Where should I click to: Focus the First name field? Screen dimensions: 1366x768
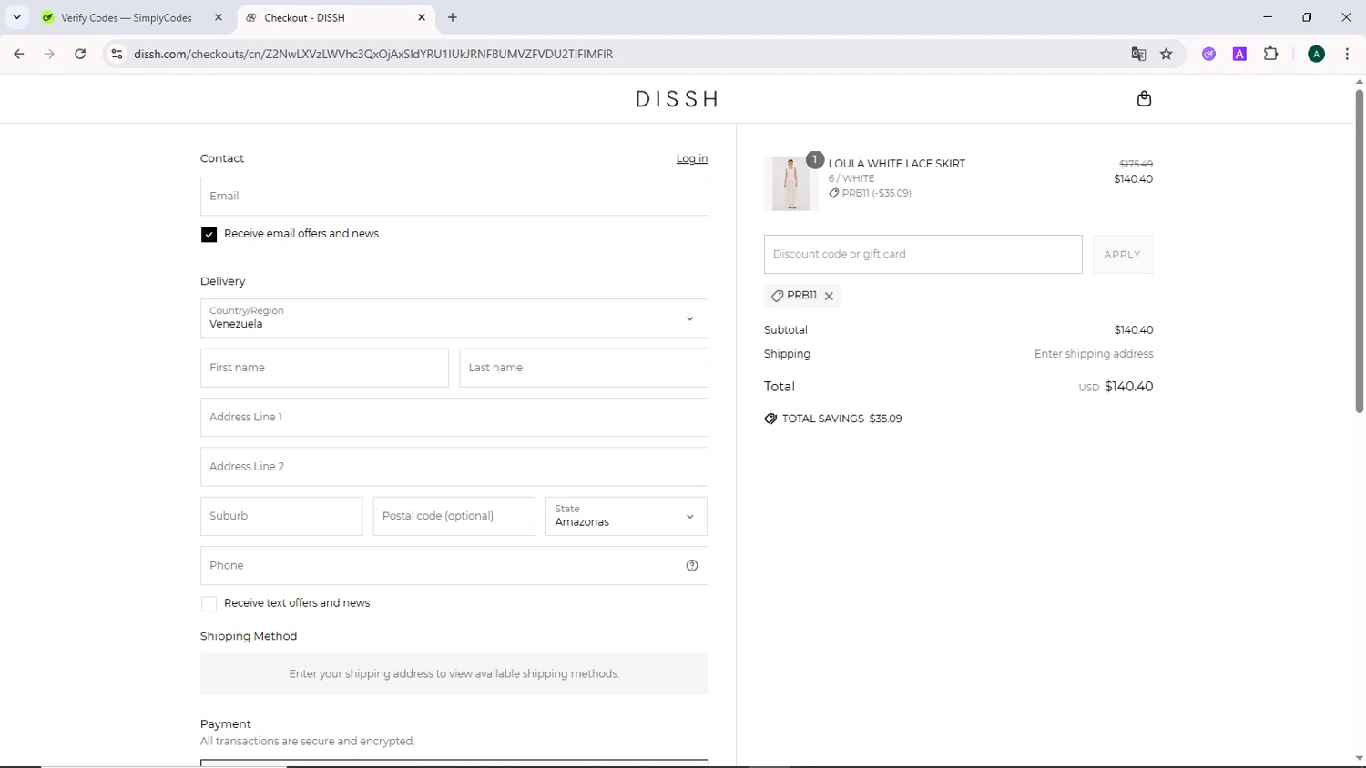pos(324,368)
